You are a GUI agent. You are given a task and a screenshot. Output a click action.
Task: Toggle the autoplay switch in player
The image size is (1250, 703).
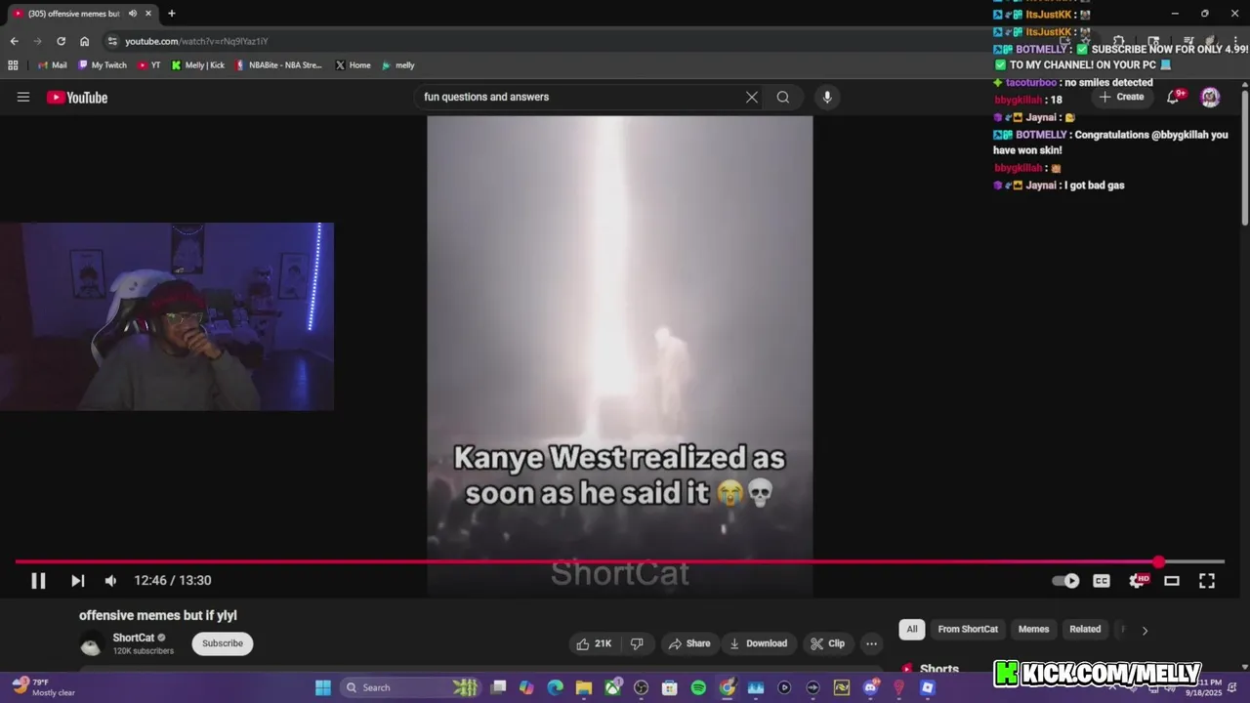(1065, 581)
